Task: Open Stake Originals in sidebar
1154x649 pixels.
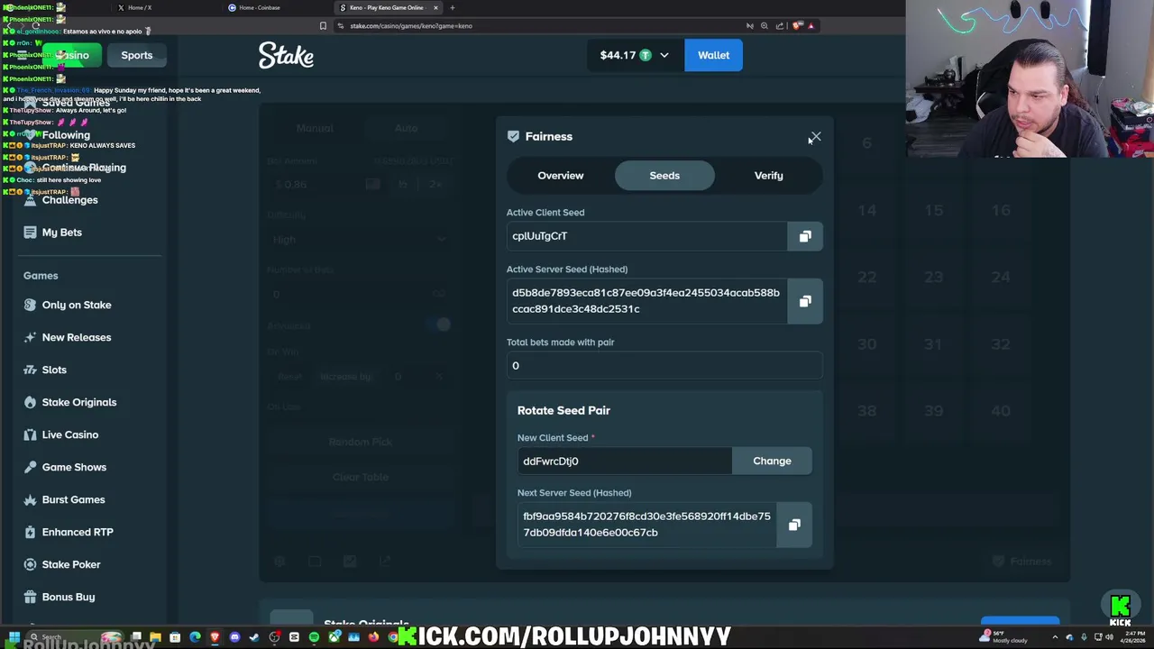Action: coord(79,402)
